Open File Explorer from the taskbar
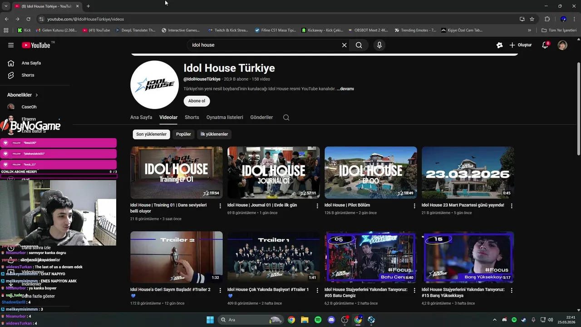Screen dimensions: 581x327 (x=305, y=320)
